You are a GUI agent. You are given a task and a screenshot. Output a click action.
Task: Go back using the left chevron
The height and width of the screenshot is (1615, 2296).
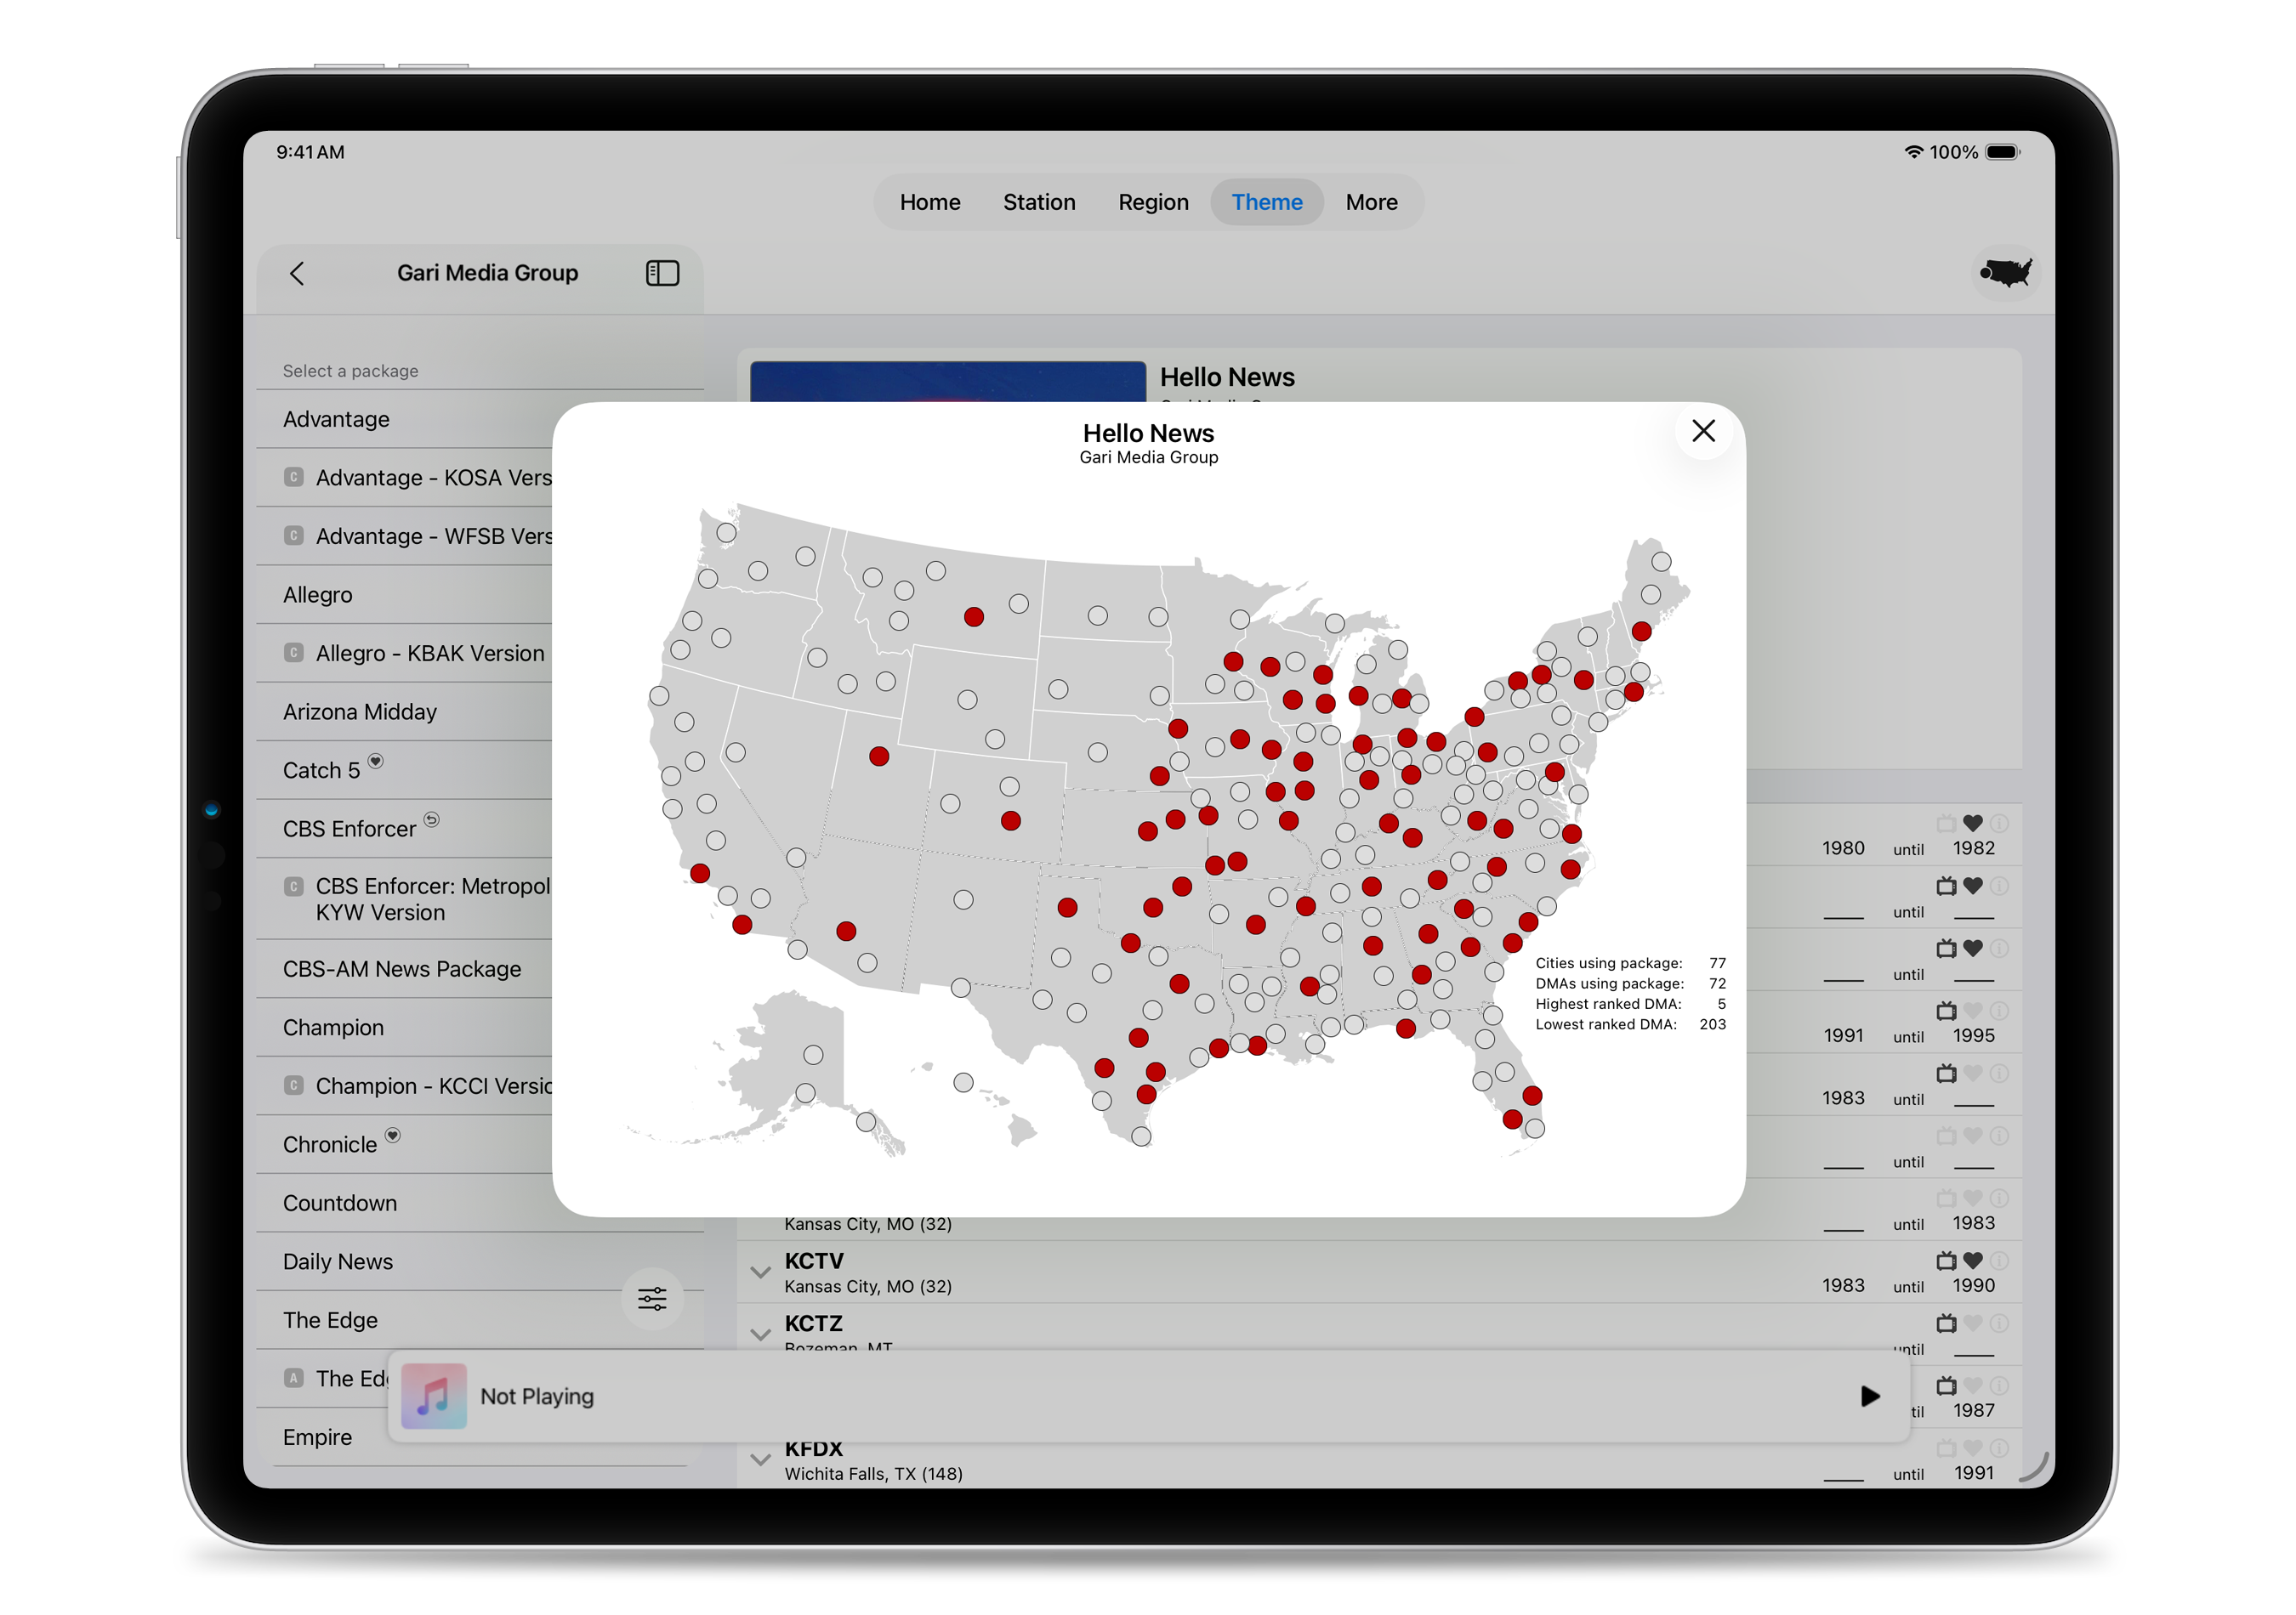[x=297, y=274]
